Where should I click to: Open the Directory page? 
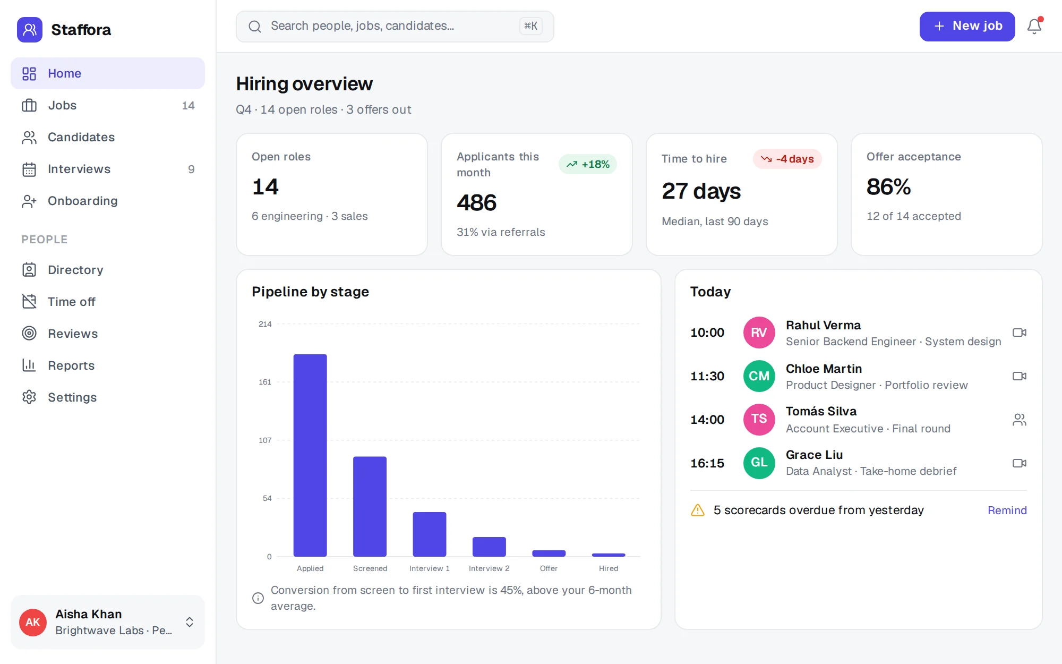[108, 270]
